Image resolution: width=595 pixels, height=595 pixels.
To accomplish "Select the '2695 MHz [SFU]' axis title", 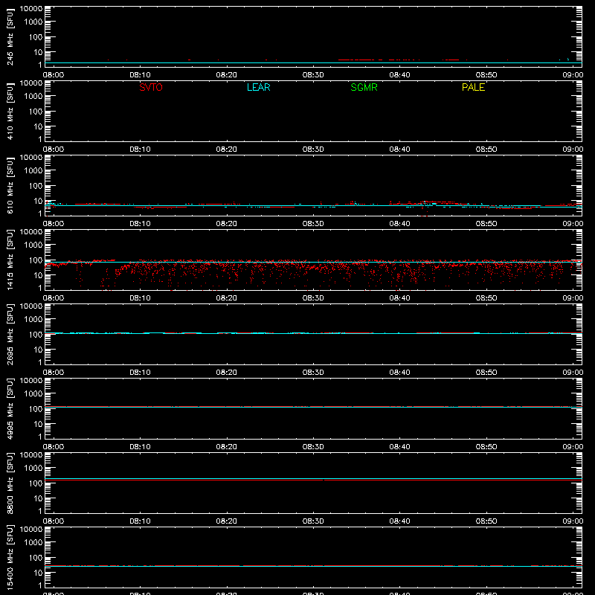I will tap(10, 334).
